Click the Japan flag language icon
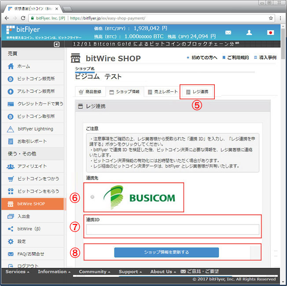287x286 pixels. coord(270,33)
